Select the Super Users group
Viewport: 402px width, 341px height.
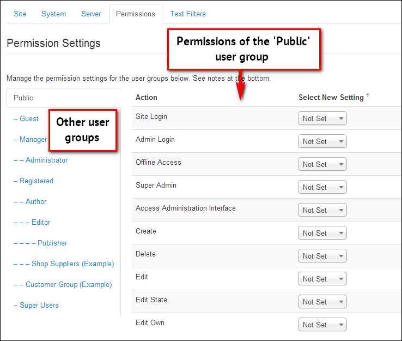coord(36,305)
